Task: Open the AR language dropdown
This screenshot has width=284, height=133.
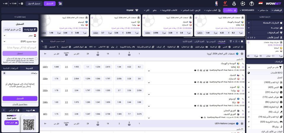Action: (x=4, y=4)
